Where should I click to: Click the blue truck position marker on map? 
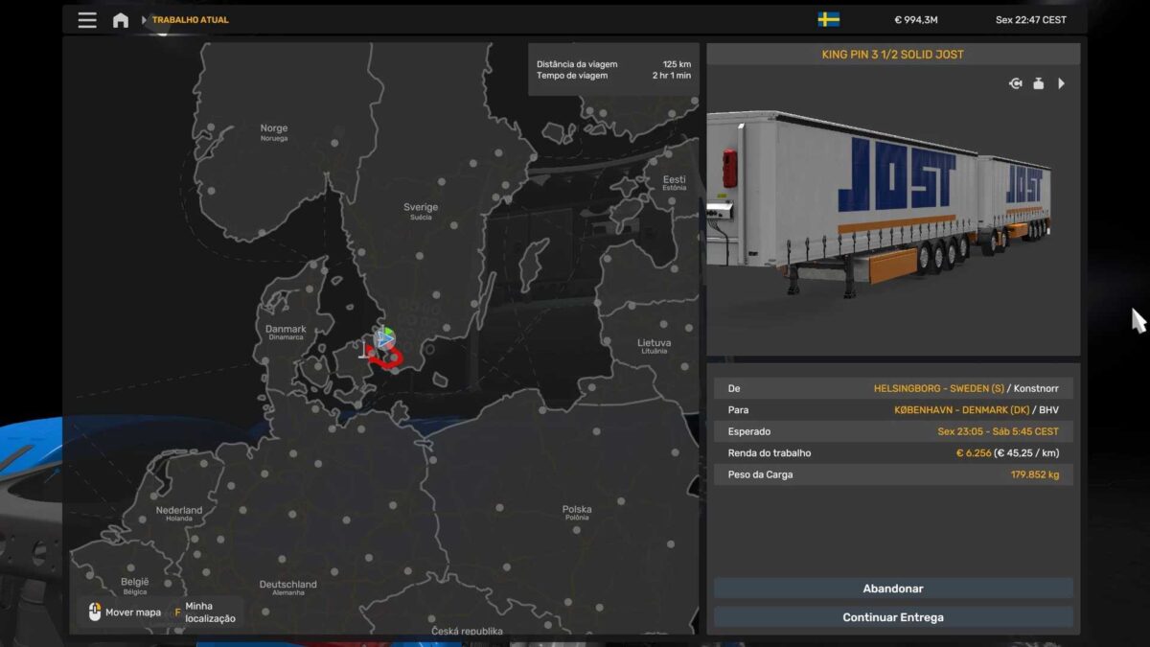pyautogui.click(x=383, y=338)
